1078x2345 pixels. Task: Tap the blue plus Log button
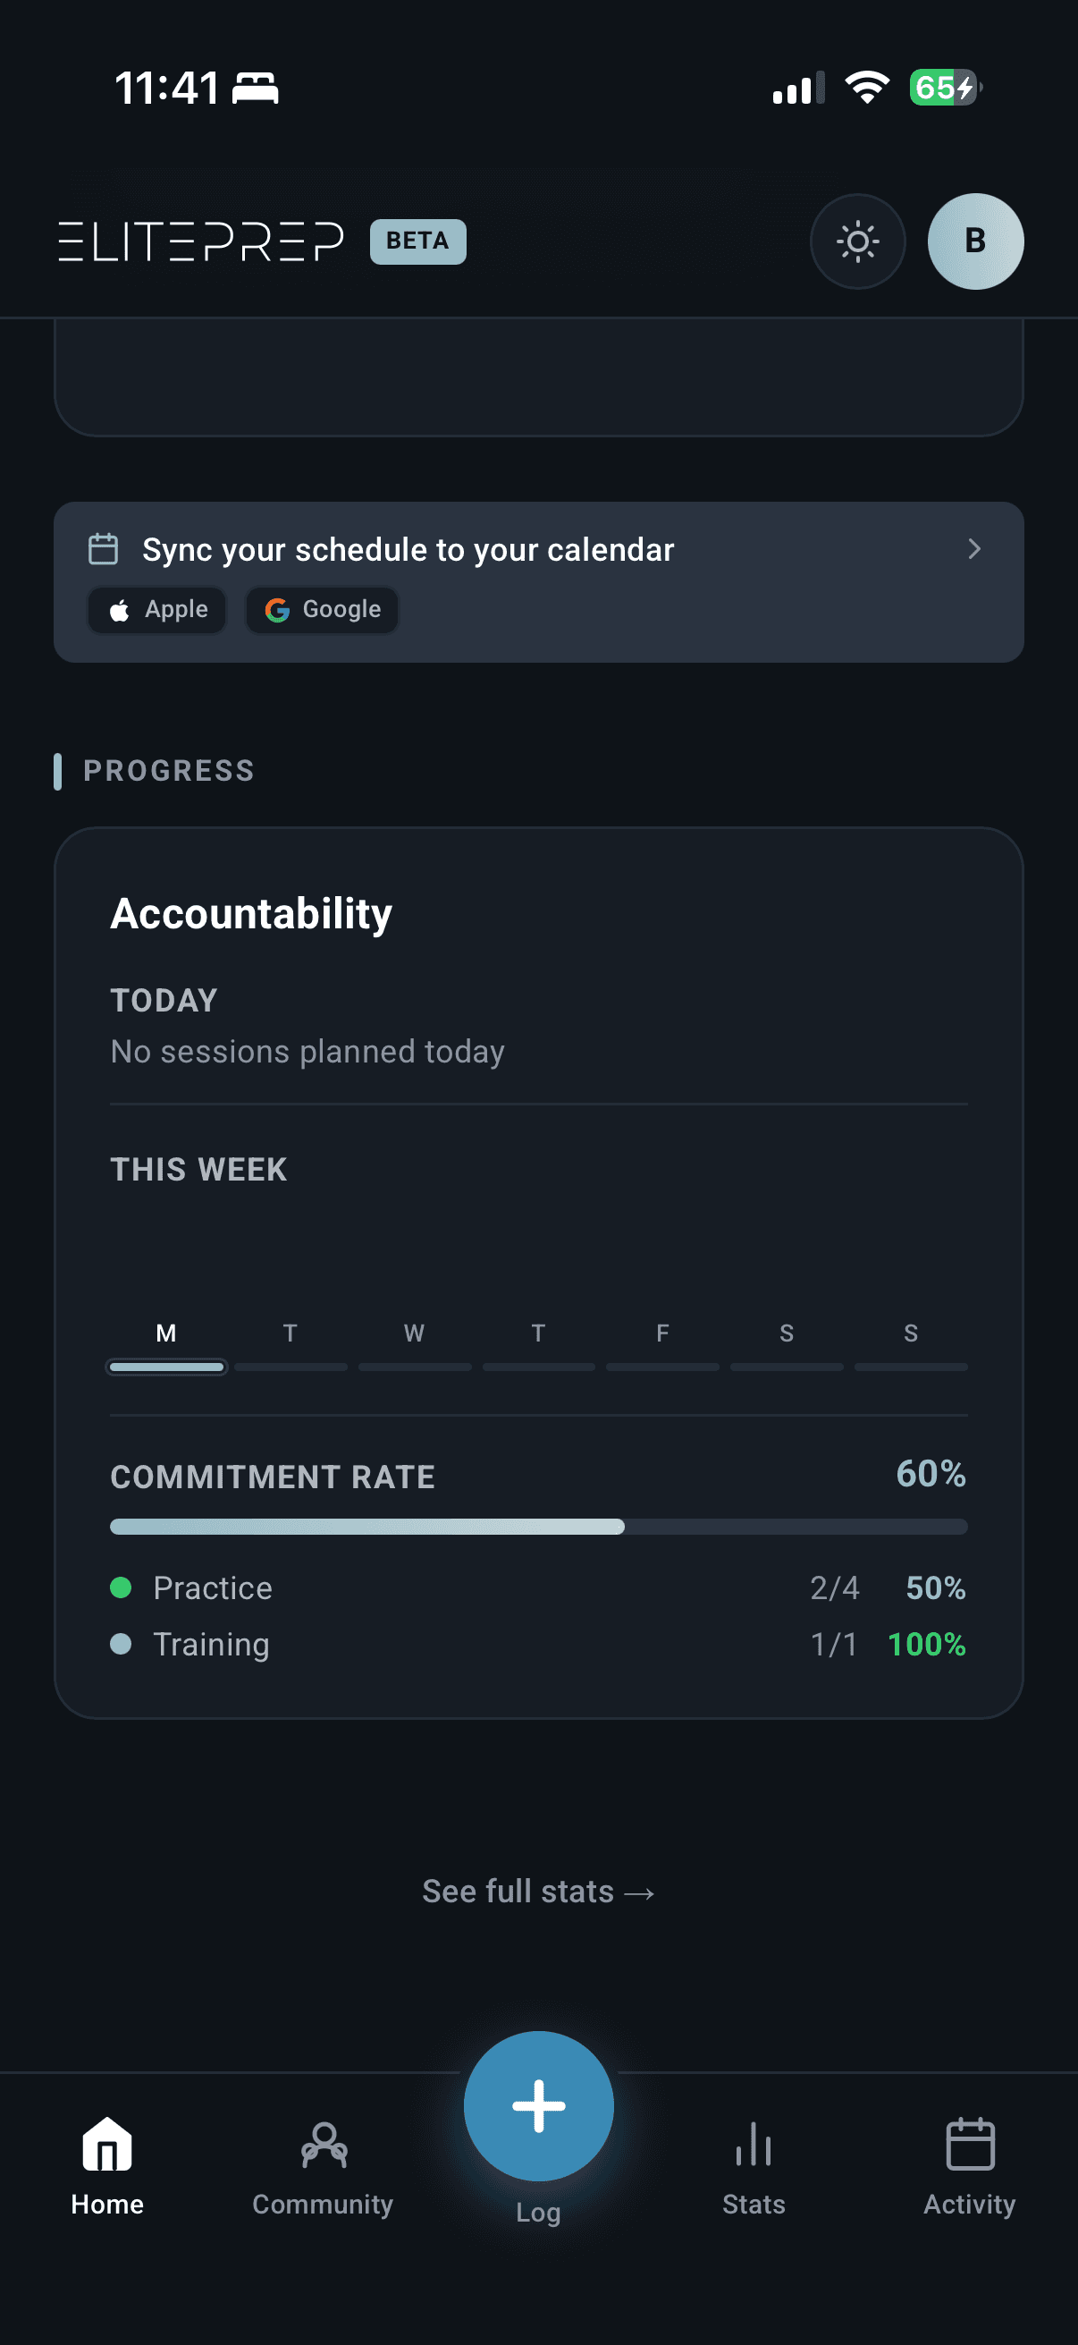pyautogui.click(x=538, y=2105)
